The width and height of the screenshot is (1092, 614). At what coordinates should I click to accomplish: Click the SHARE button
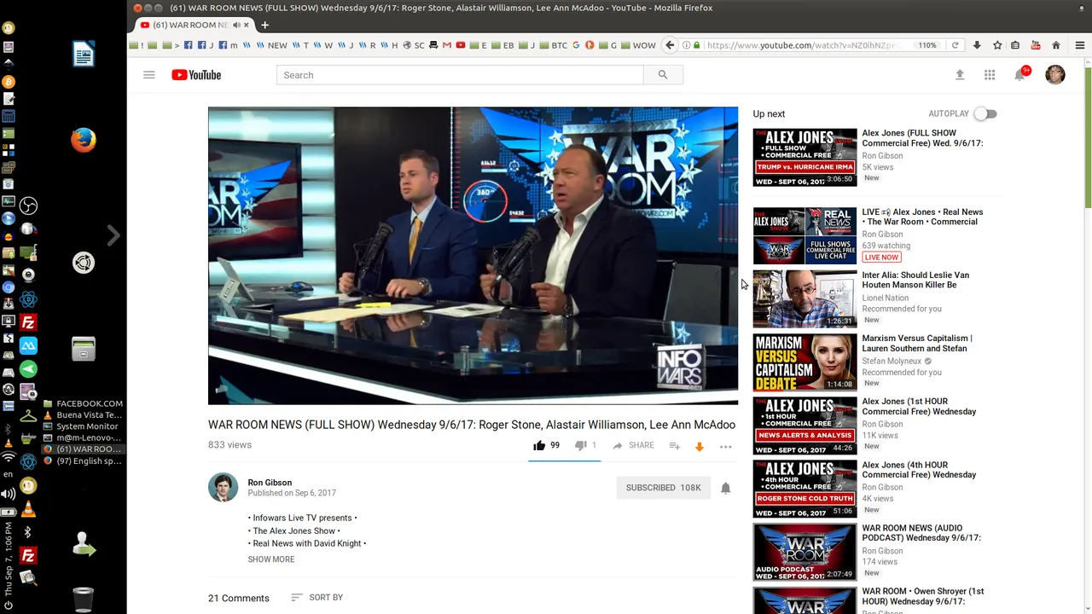pyautogui.click(x=634, y=445)
